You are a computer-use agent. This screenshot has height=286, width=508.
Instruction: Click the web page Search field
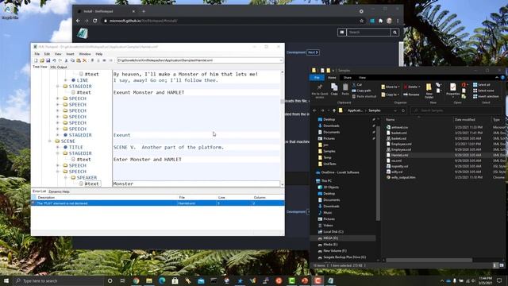coord(368,32)
